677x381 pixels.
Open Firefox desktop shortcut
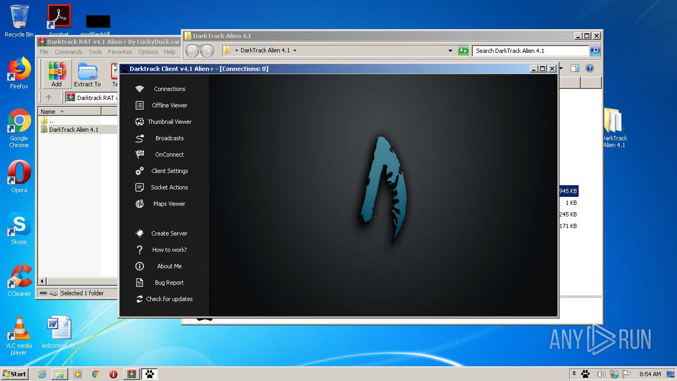(x=19, y=73)
